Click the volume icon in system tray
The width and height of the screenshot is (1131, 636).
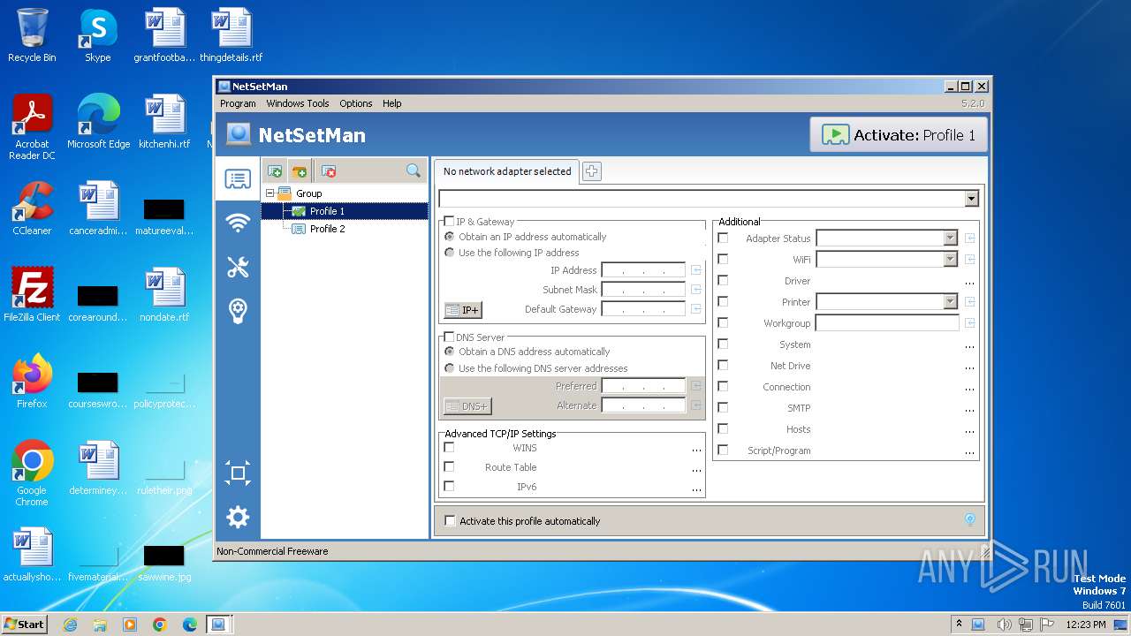(1004, 625)
